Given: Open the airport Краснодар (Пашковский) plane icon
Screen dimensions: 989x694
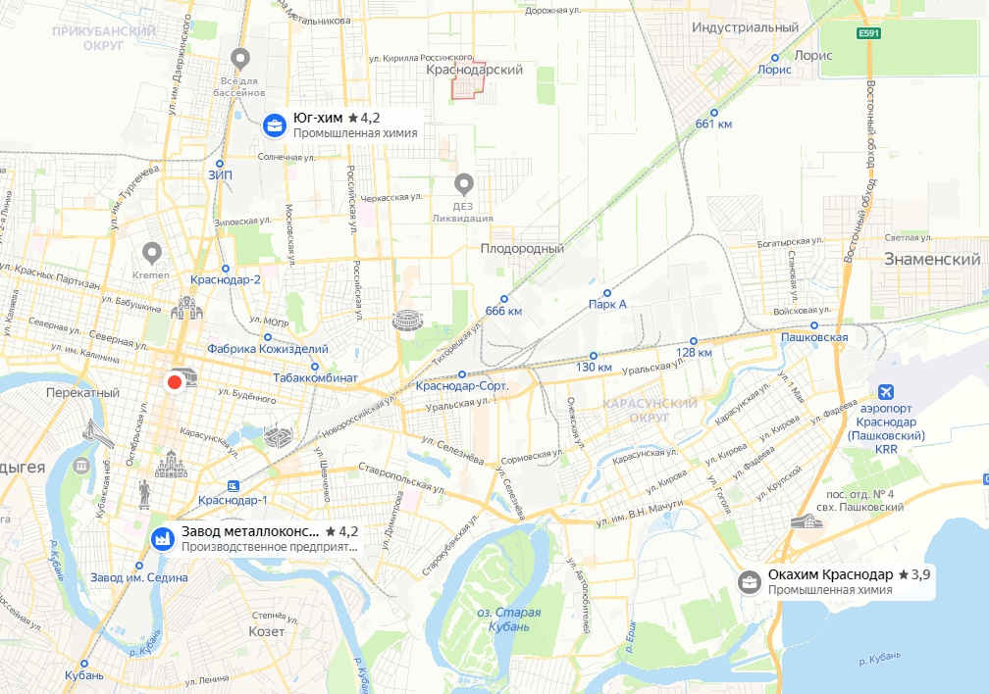Looking at the screenshot, I should tap(886, 392).
